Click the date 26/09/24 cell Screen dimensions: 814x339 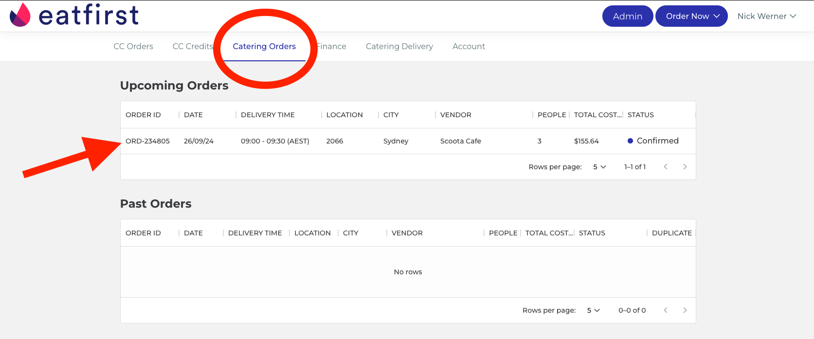click(x=199, y=141)
